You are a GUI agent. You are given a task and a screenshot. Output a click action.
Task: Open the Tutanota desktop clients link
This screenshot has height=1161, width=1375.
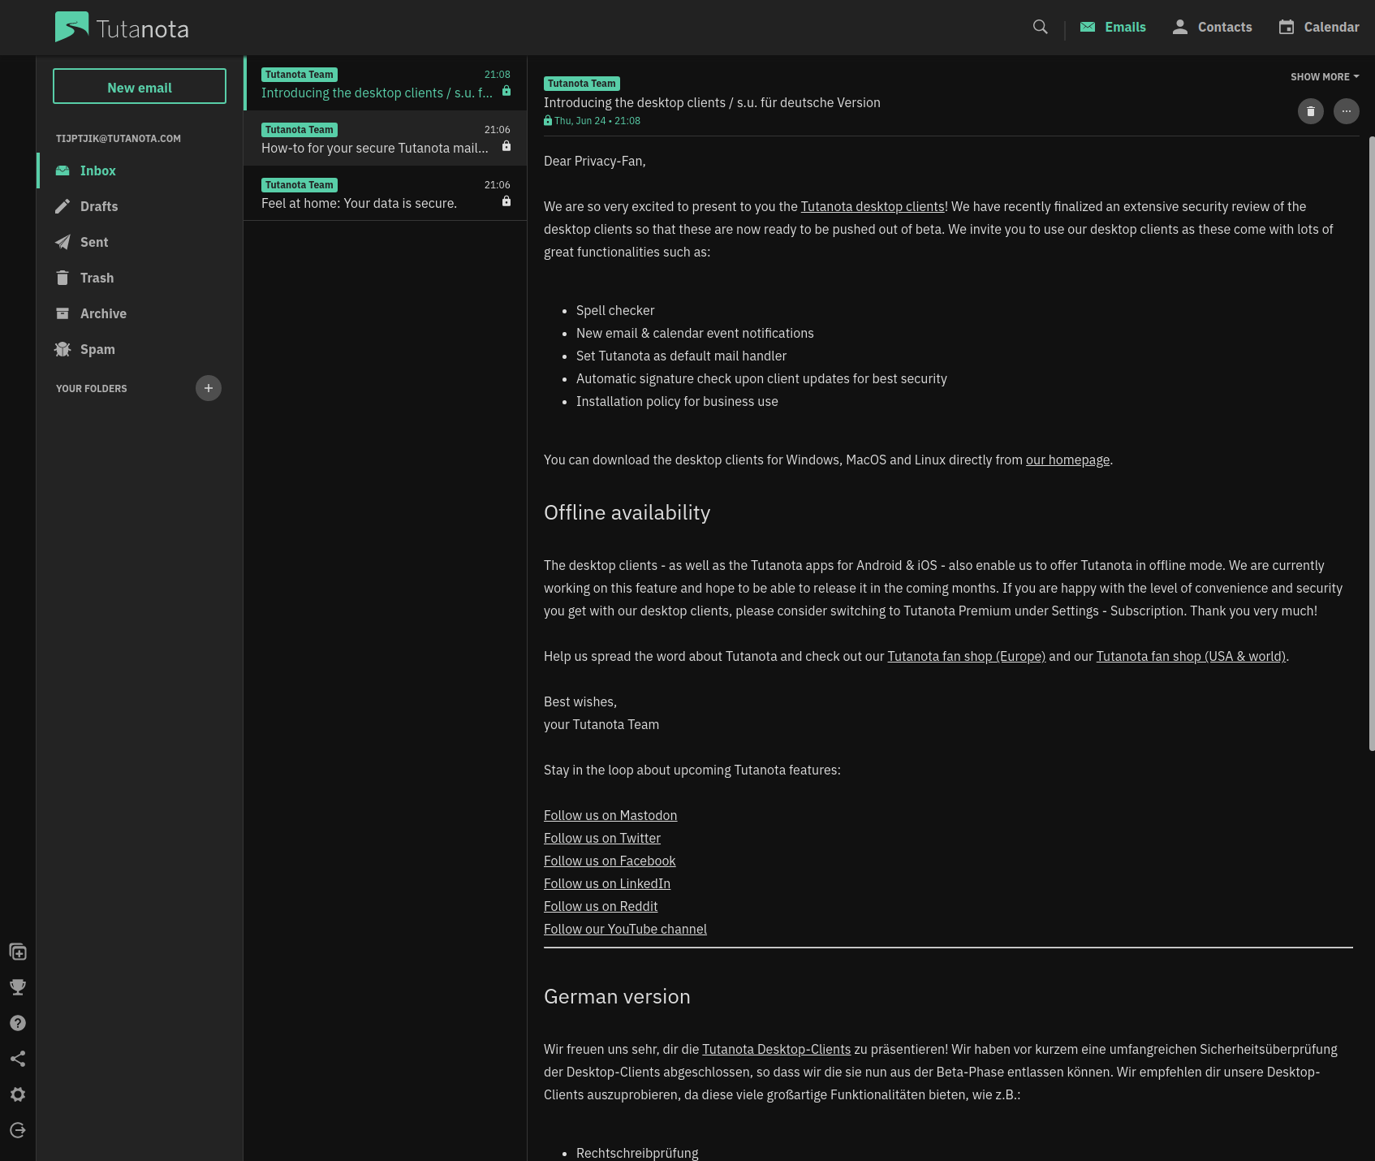[x=873, y=206]
